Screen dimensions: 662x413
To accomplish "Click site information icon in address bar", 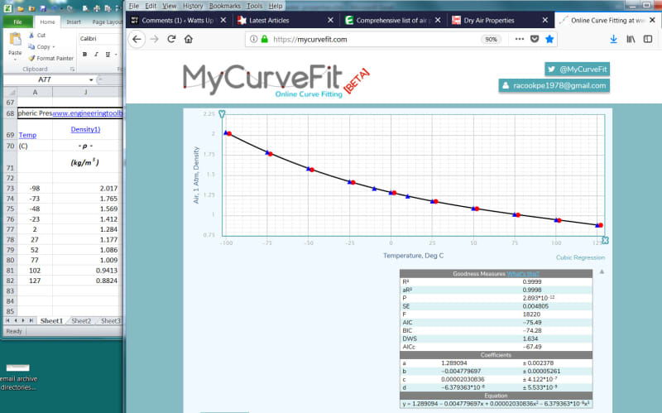I will pyautogui.click(x=253, y=39).
